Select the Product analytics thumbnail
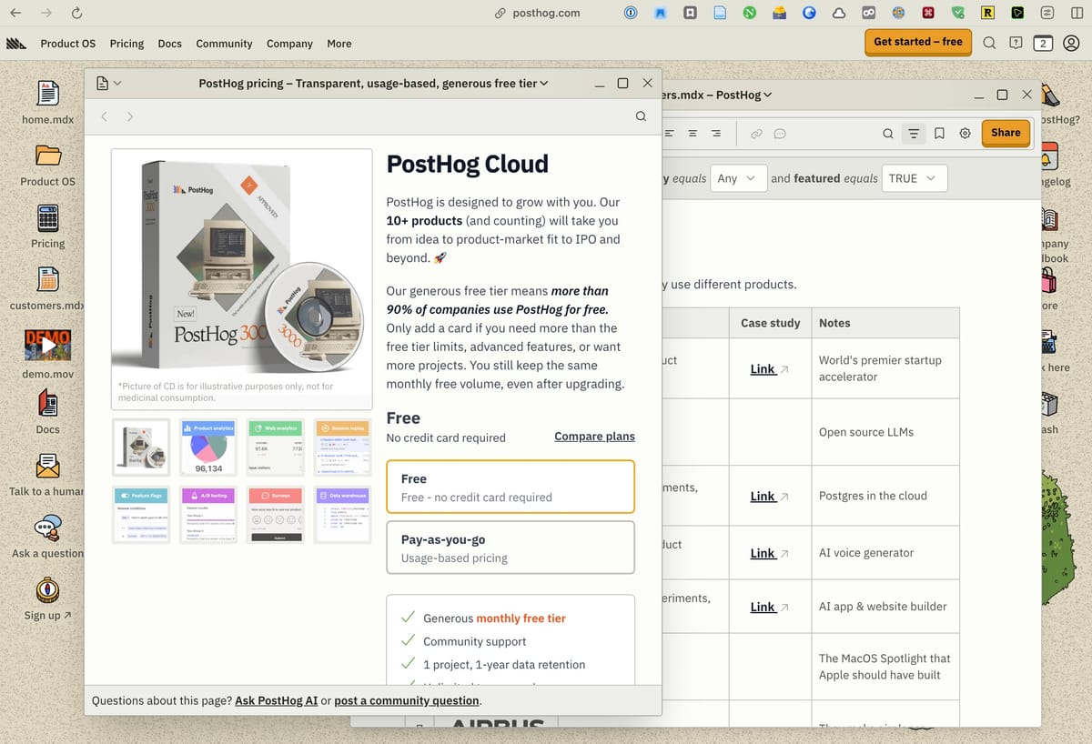 click(208, 447)
